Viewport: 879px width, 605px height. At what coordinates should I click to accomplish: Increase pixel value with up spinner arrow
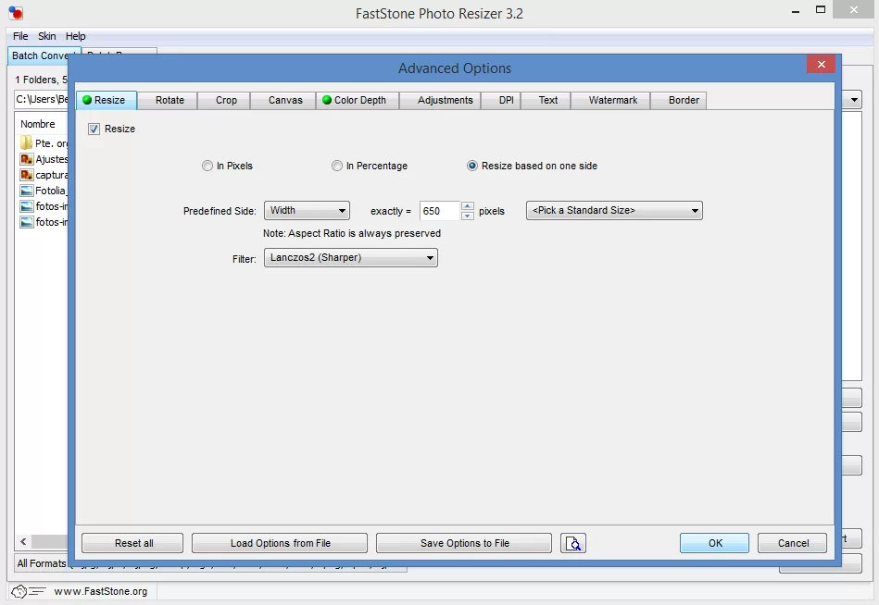[x=468, y=206]
